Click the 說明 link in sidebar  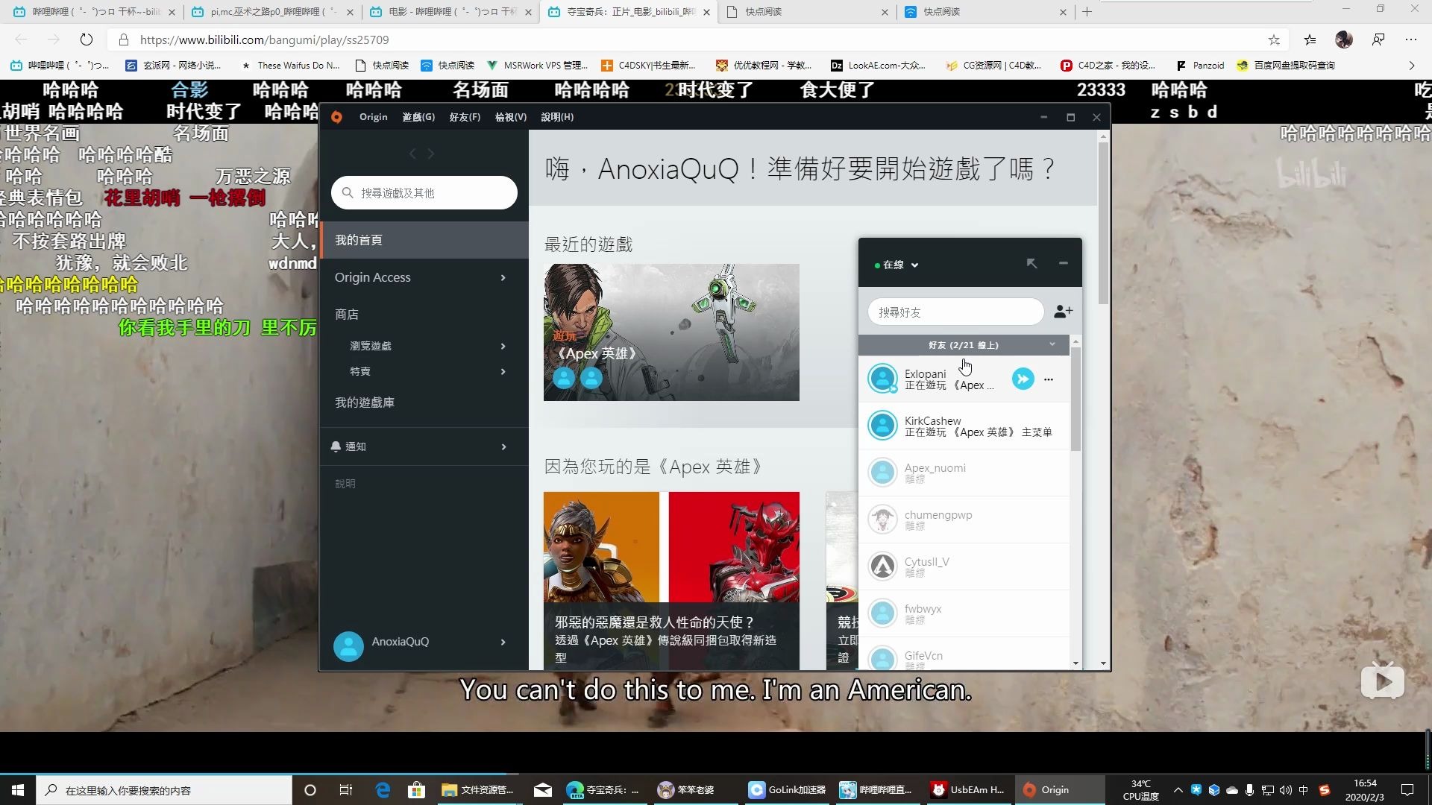(x=345, y=484)
